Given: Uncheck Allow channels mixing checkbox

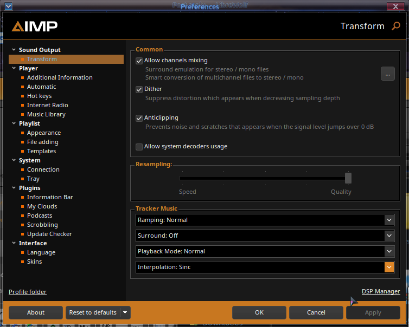Looking at the screenshot, I should coord(139,61).
